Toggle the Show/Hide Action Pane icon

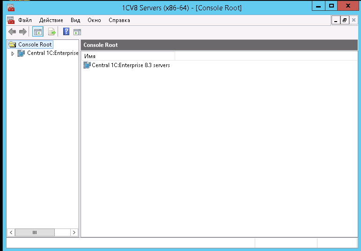[x=77, y=32]
